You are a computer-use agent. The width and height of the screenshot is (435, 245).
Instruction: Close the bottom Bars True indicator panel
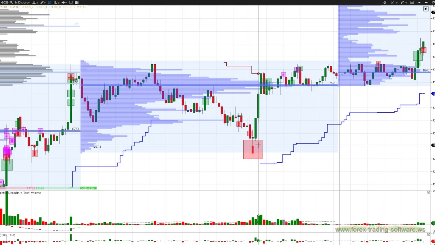tap(429, 234)
